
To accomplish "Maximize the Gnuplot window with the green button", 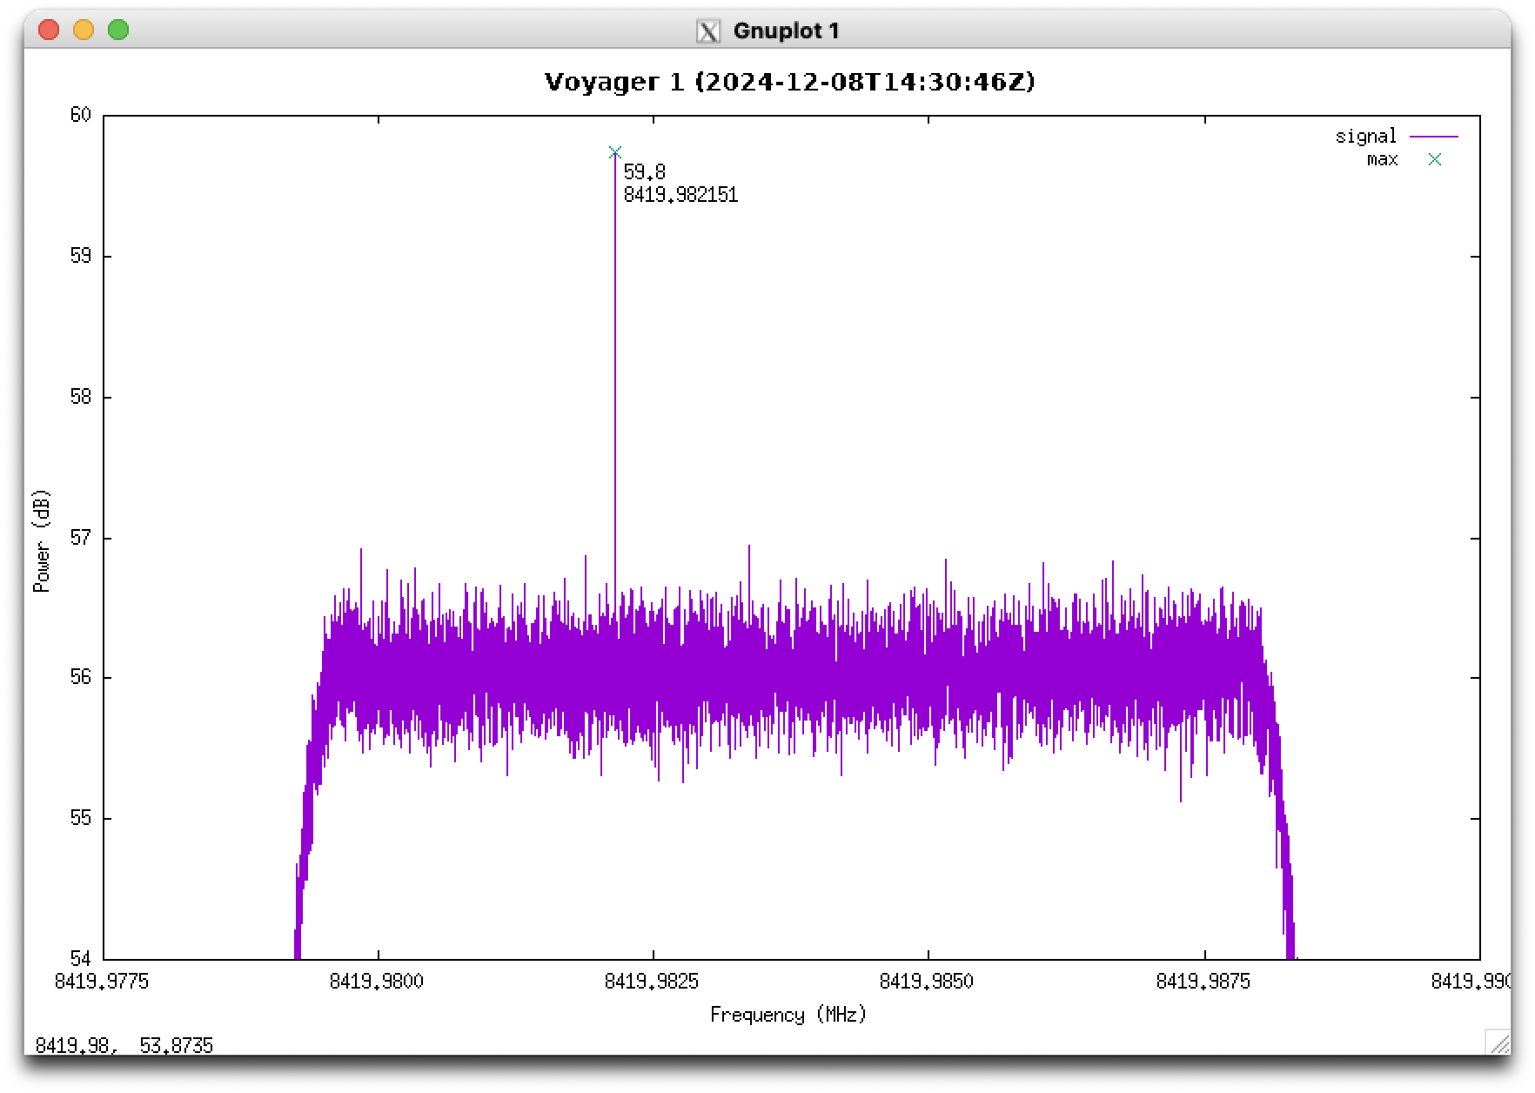I will [x=118, y=30].
